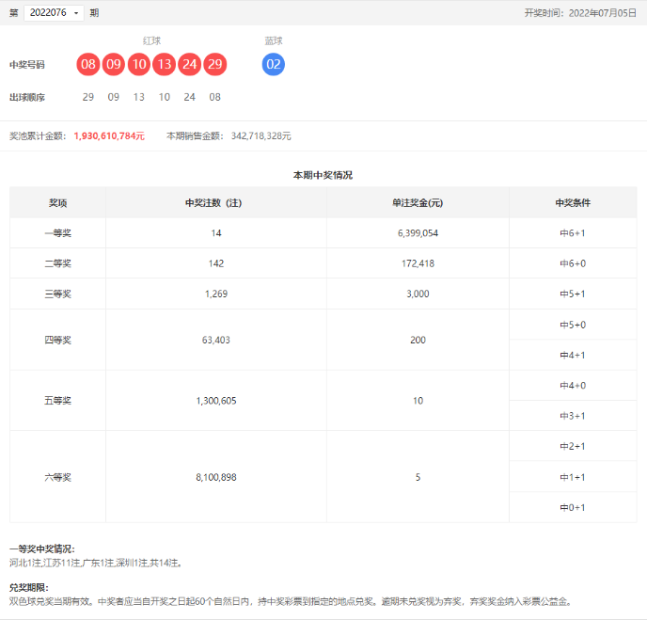Screen dimensions: 647x620
Task: Click red ball number 29
Action: [x=215, y=64]
